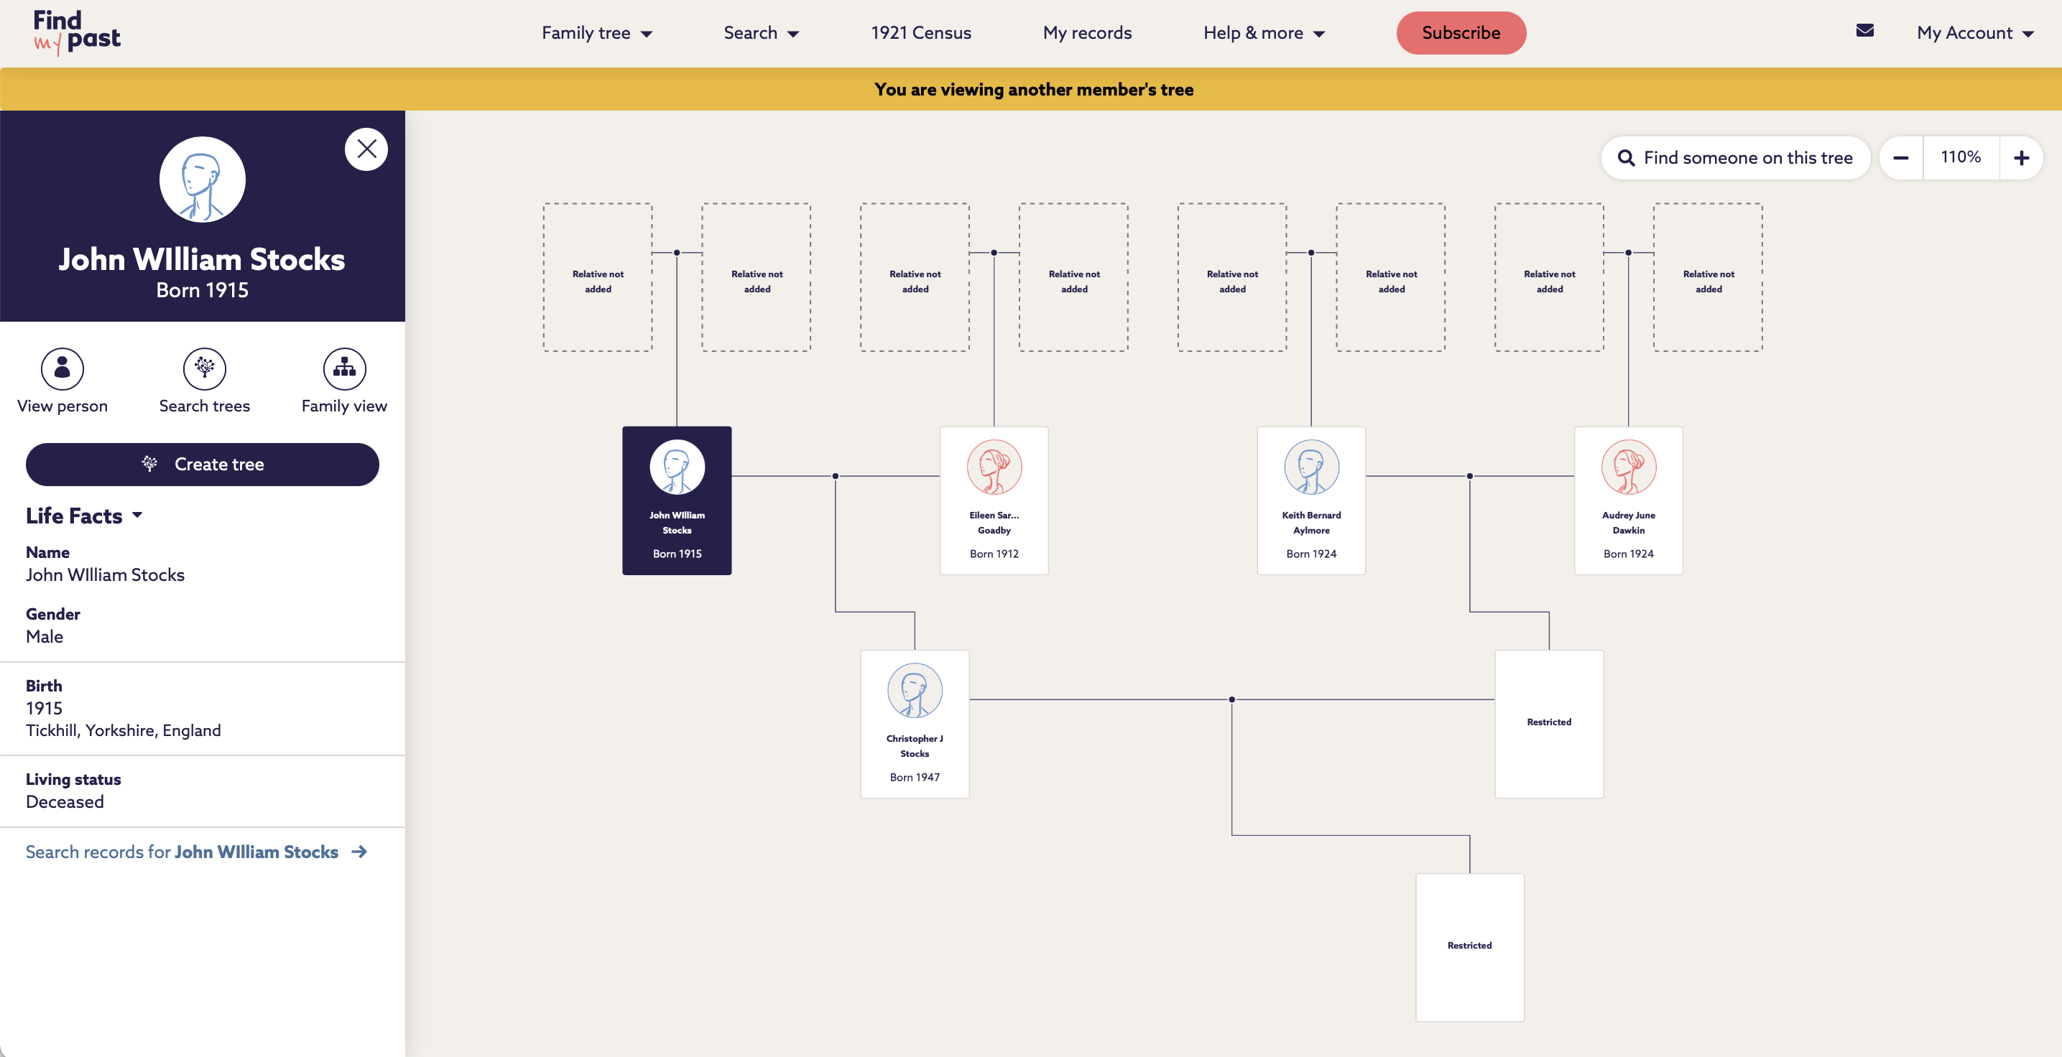Select Keith Bernard Aylmore's card
Viewport: 2062px width, 1057px height.
(1310, 500)
